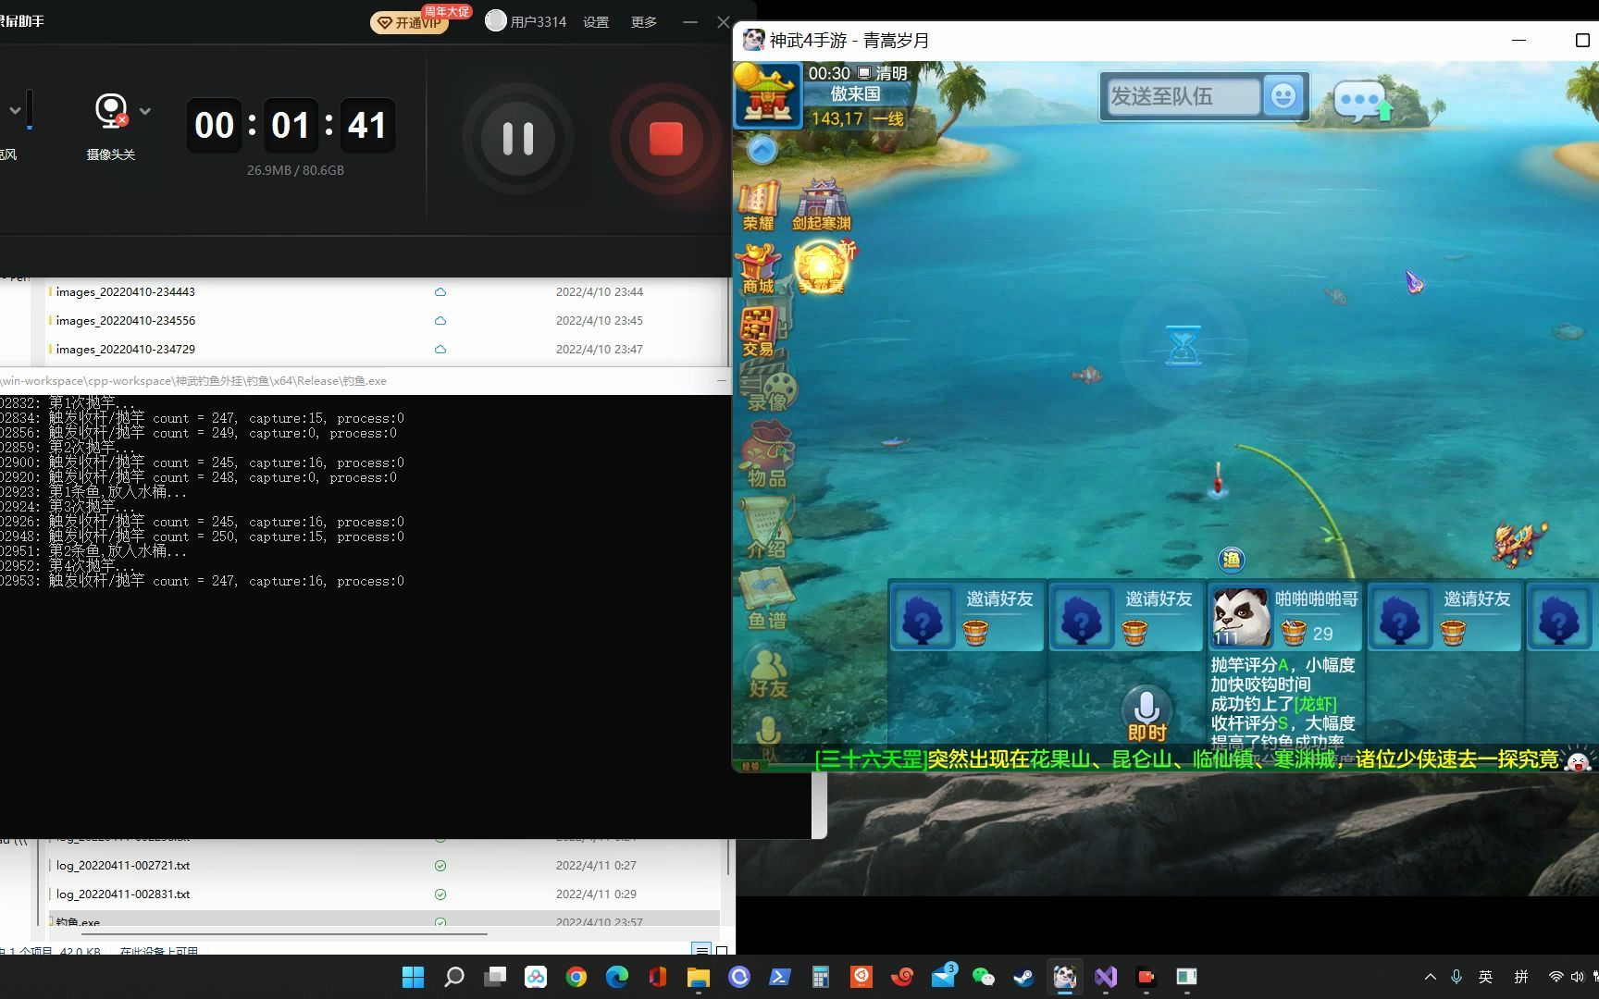Select images_20220410-234729 folder row
Screen dimensions: 1599x999
tap(384, 349)
